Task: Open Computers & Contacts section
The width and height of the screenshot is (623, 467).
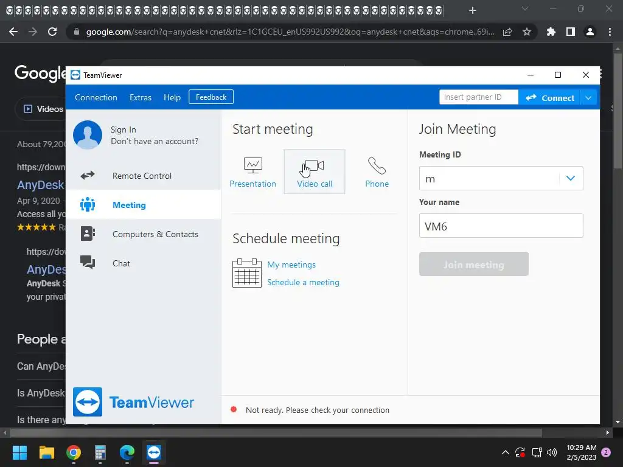Action: [143, 234]
